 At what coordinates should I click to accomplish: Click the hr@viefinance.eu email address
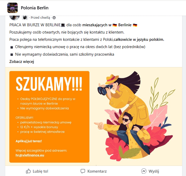(30, 155)
